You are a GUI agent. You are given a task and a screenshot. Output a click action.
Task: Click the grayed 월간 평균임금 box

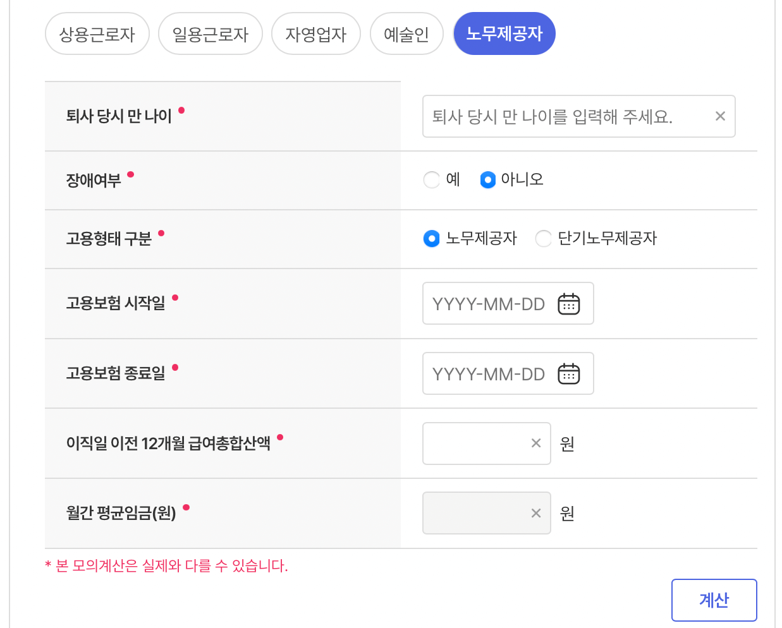pyautogui.click(x=474, y=513)
